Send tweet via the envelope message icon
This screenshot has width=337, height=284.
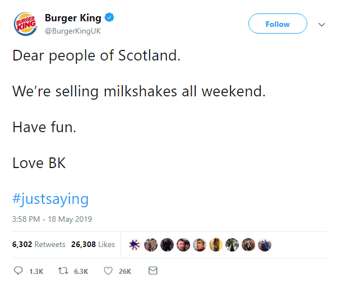(153, 271)
